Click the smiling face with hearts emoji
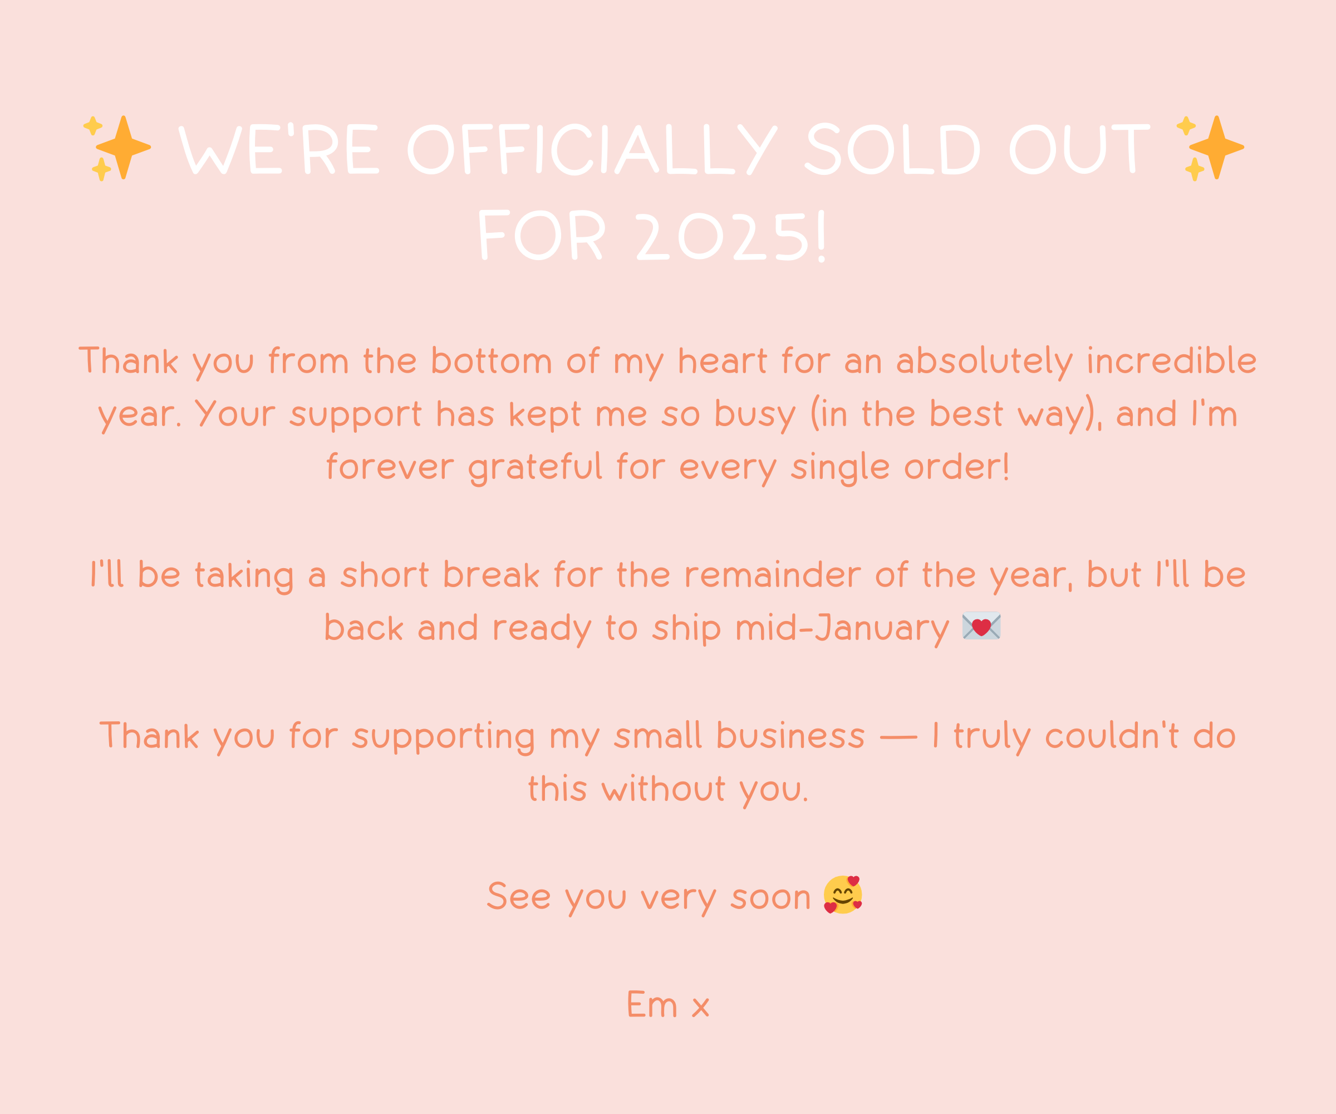 pos(842,895)
